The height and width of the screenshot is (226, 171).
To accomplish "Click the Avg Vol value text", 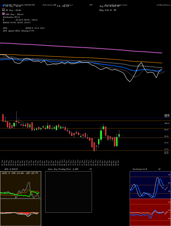I will [x=109, y=6].
